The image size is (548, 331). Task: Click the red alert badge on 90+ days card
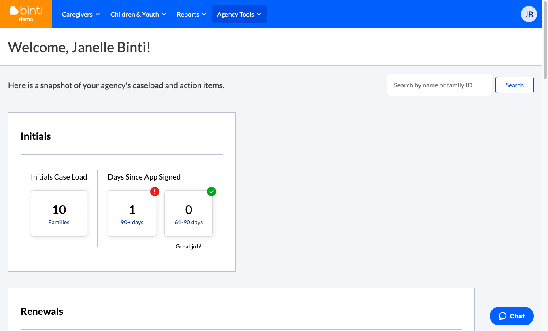pos(155,192)
